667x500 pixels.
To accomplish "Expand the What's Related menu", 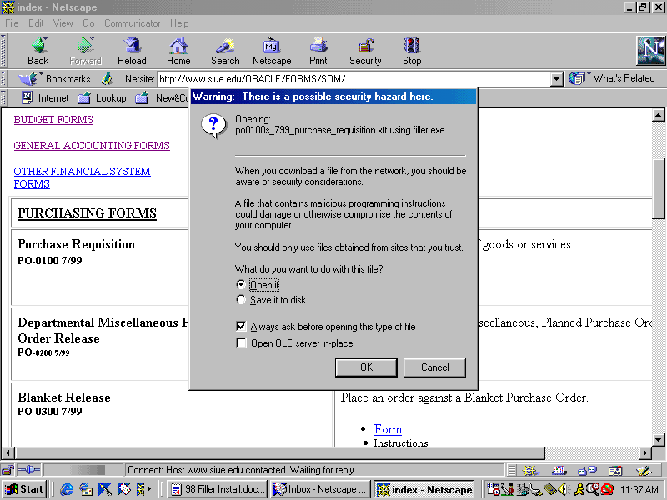I will click(x=614, y=78).
